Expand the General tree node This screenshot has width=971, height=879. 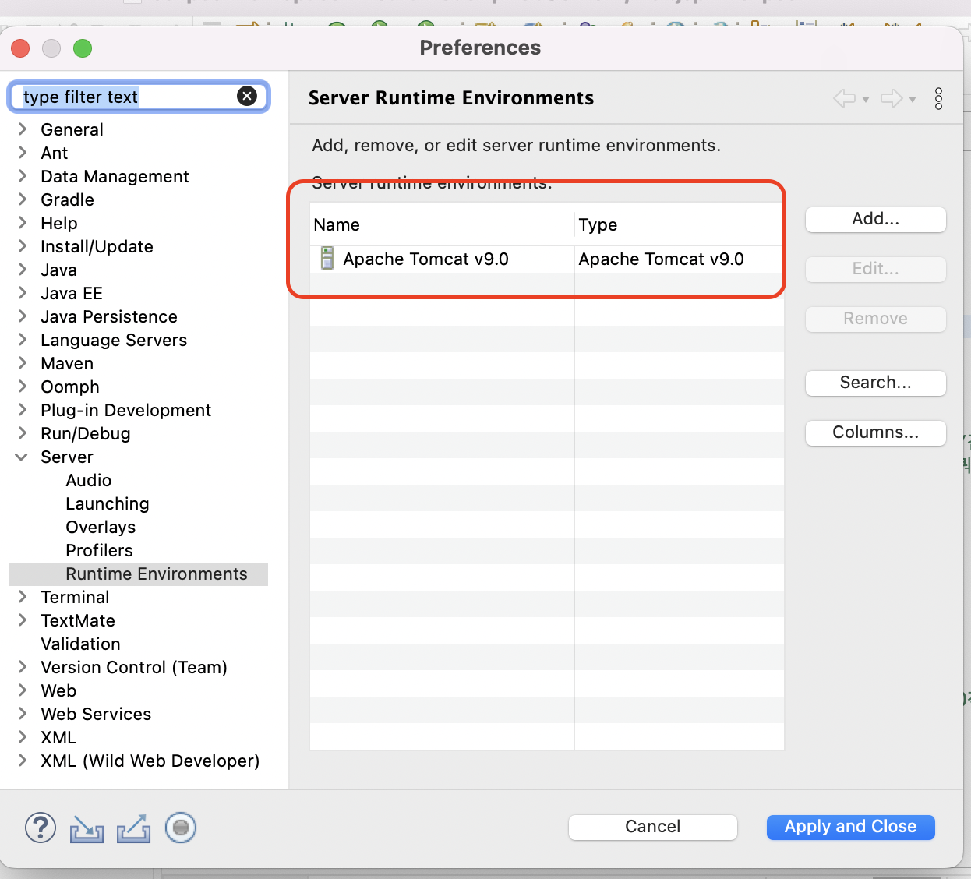click(23, 129)
